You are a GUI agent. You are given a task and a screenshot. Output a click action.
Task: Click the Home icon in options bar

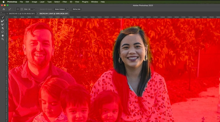tap(4, 9)
